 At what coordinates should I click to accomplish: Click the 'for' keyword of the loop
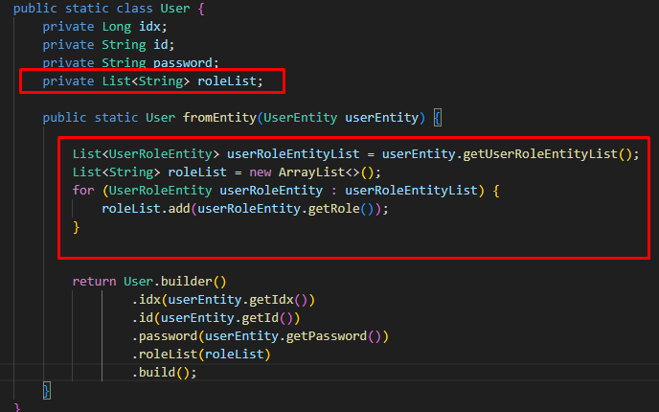tap(83, 191)
